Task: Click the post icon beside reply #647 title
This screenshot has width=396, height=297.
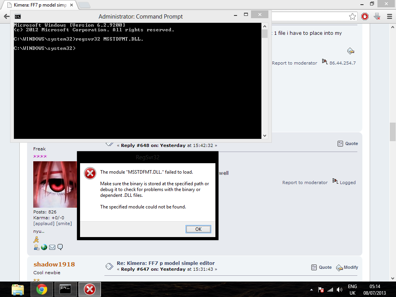Action: pos(109,266)
